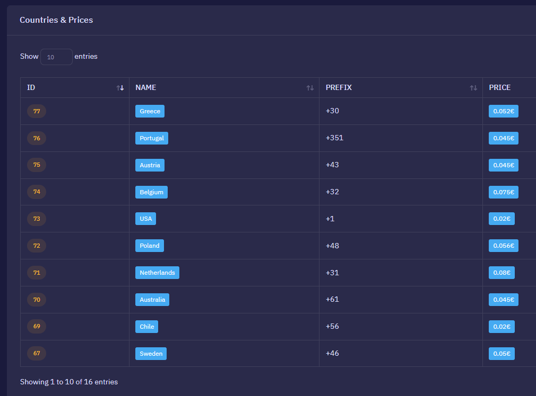The height and width of the screenshot is (396, 536).
Task: Click Poland price 0.056€ badge
Action: click(x=504, y=246)
